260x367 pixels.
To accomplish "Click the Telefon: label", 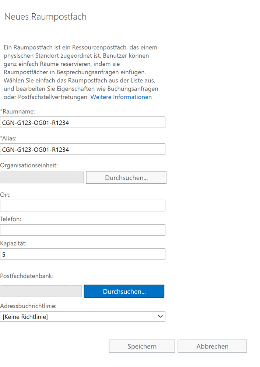I will point(10,219).
